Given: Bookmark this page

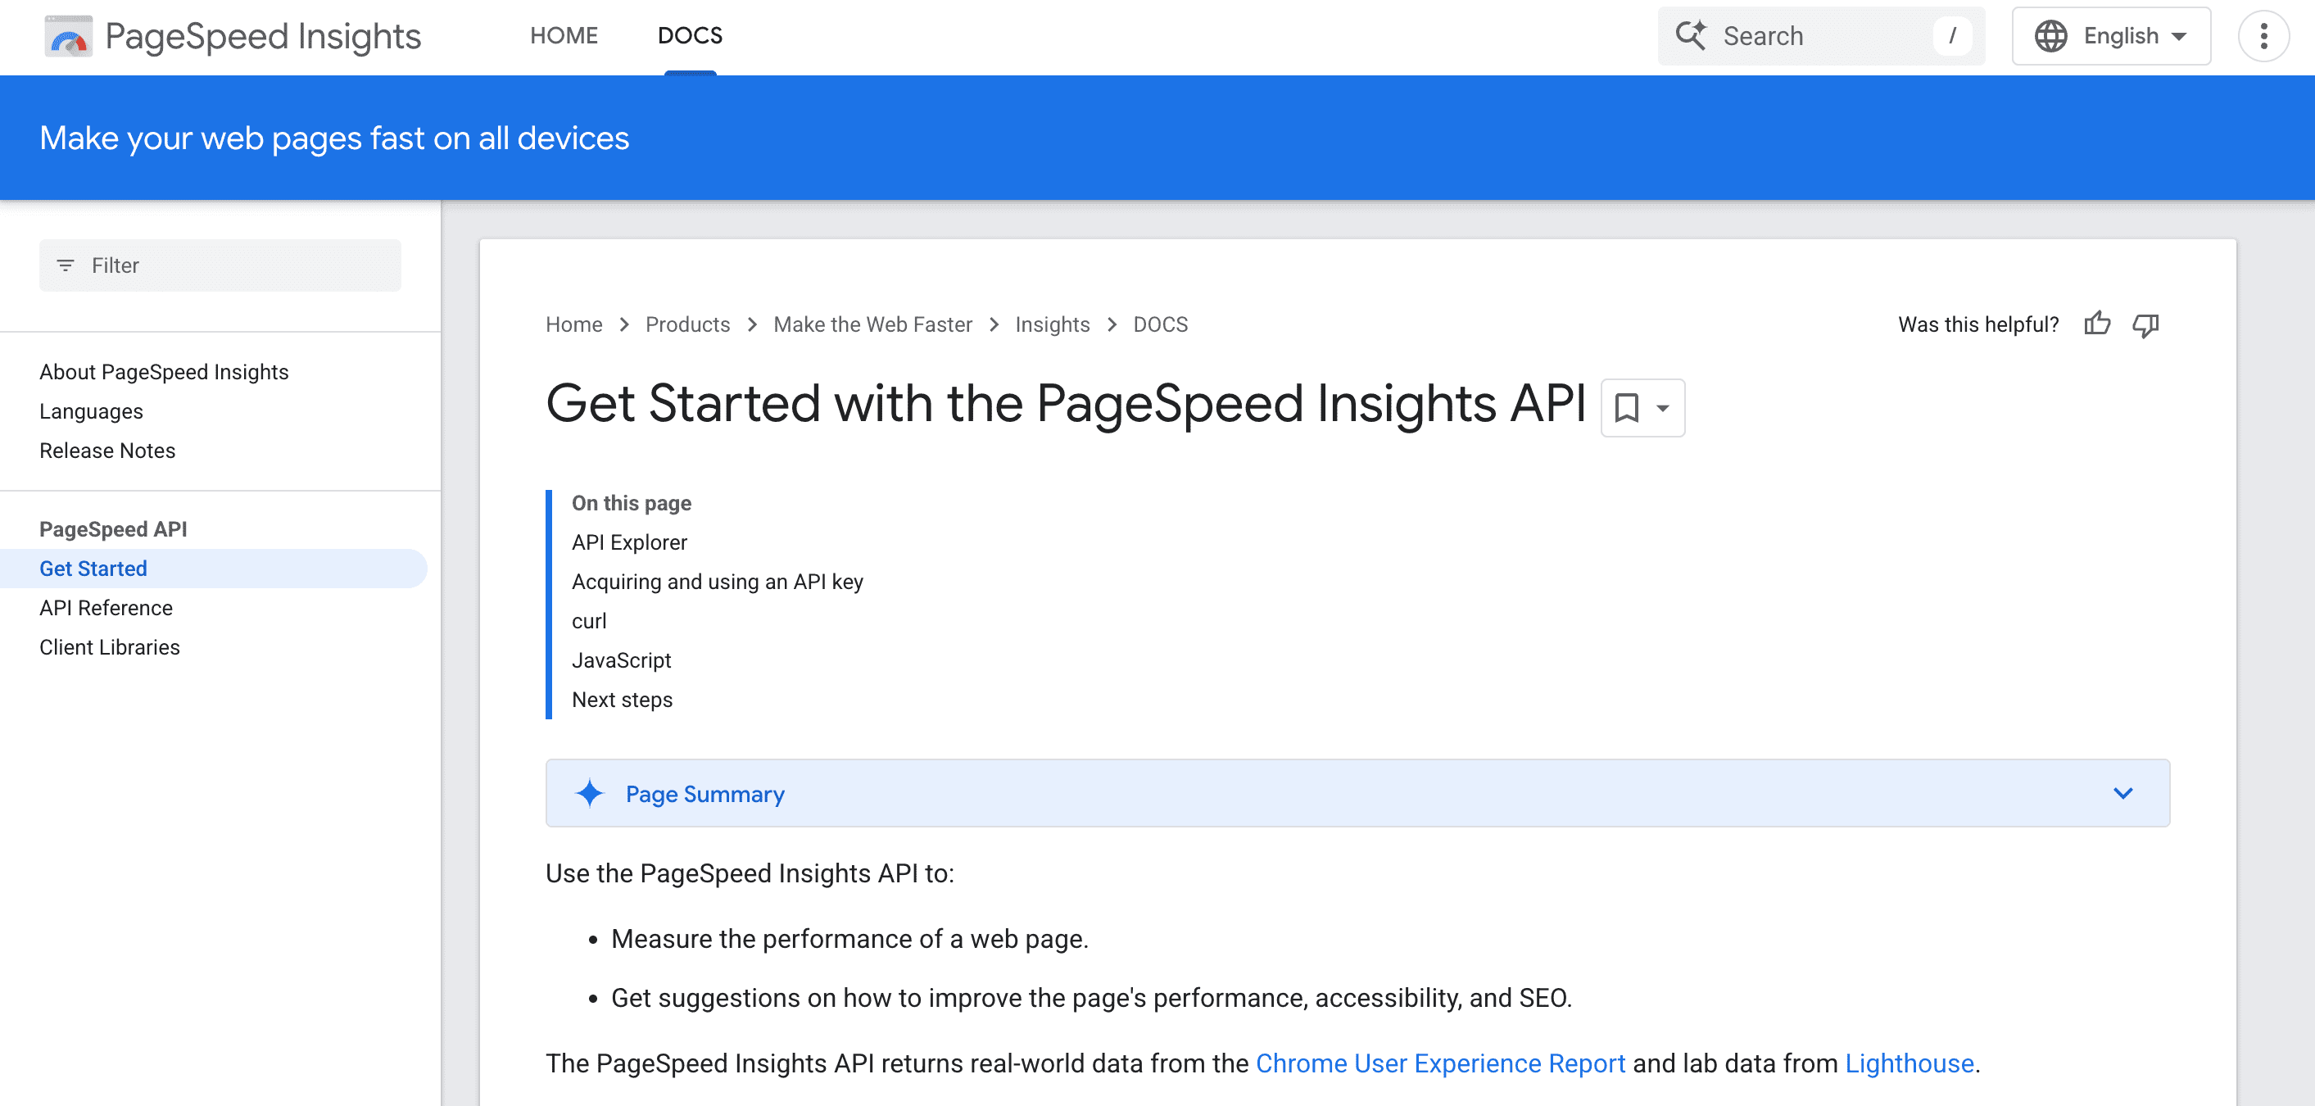Looking at the screenshot, I should [x=1627, y=407].
